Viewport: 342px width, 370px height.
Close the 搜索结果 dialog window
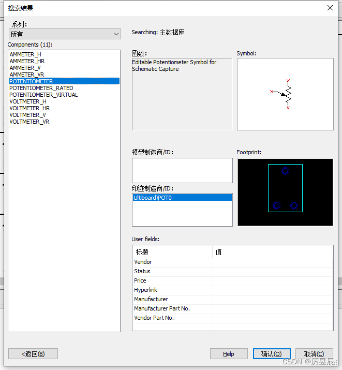pyautogui.click(x=330, y=8)
